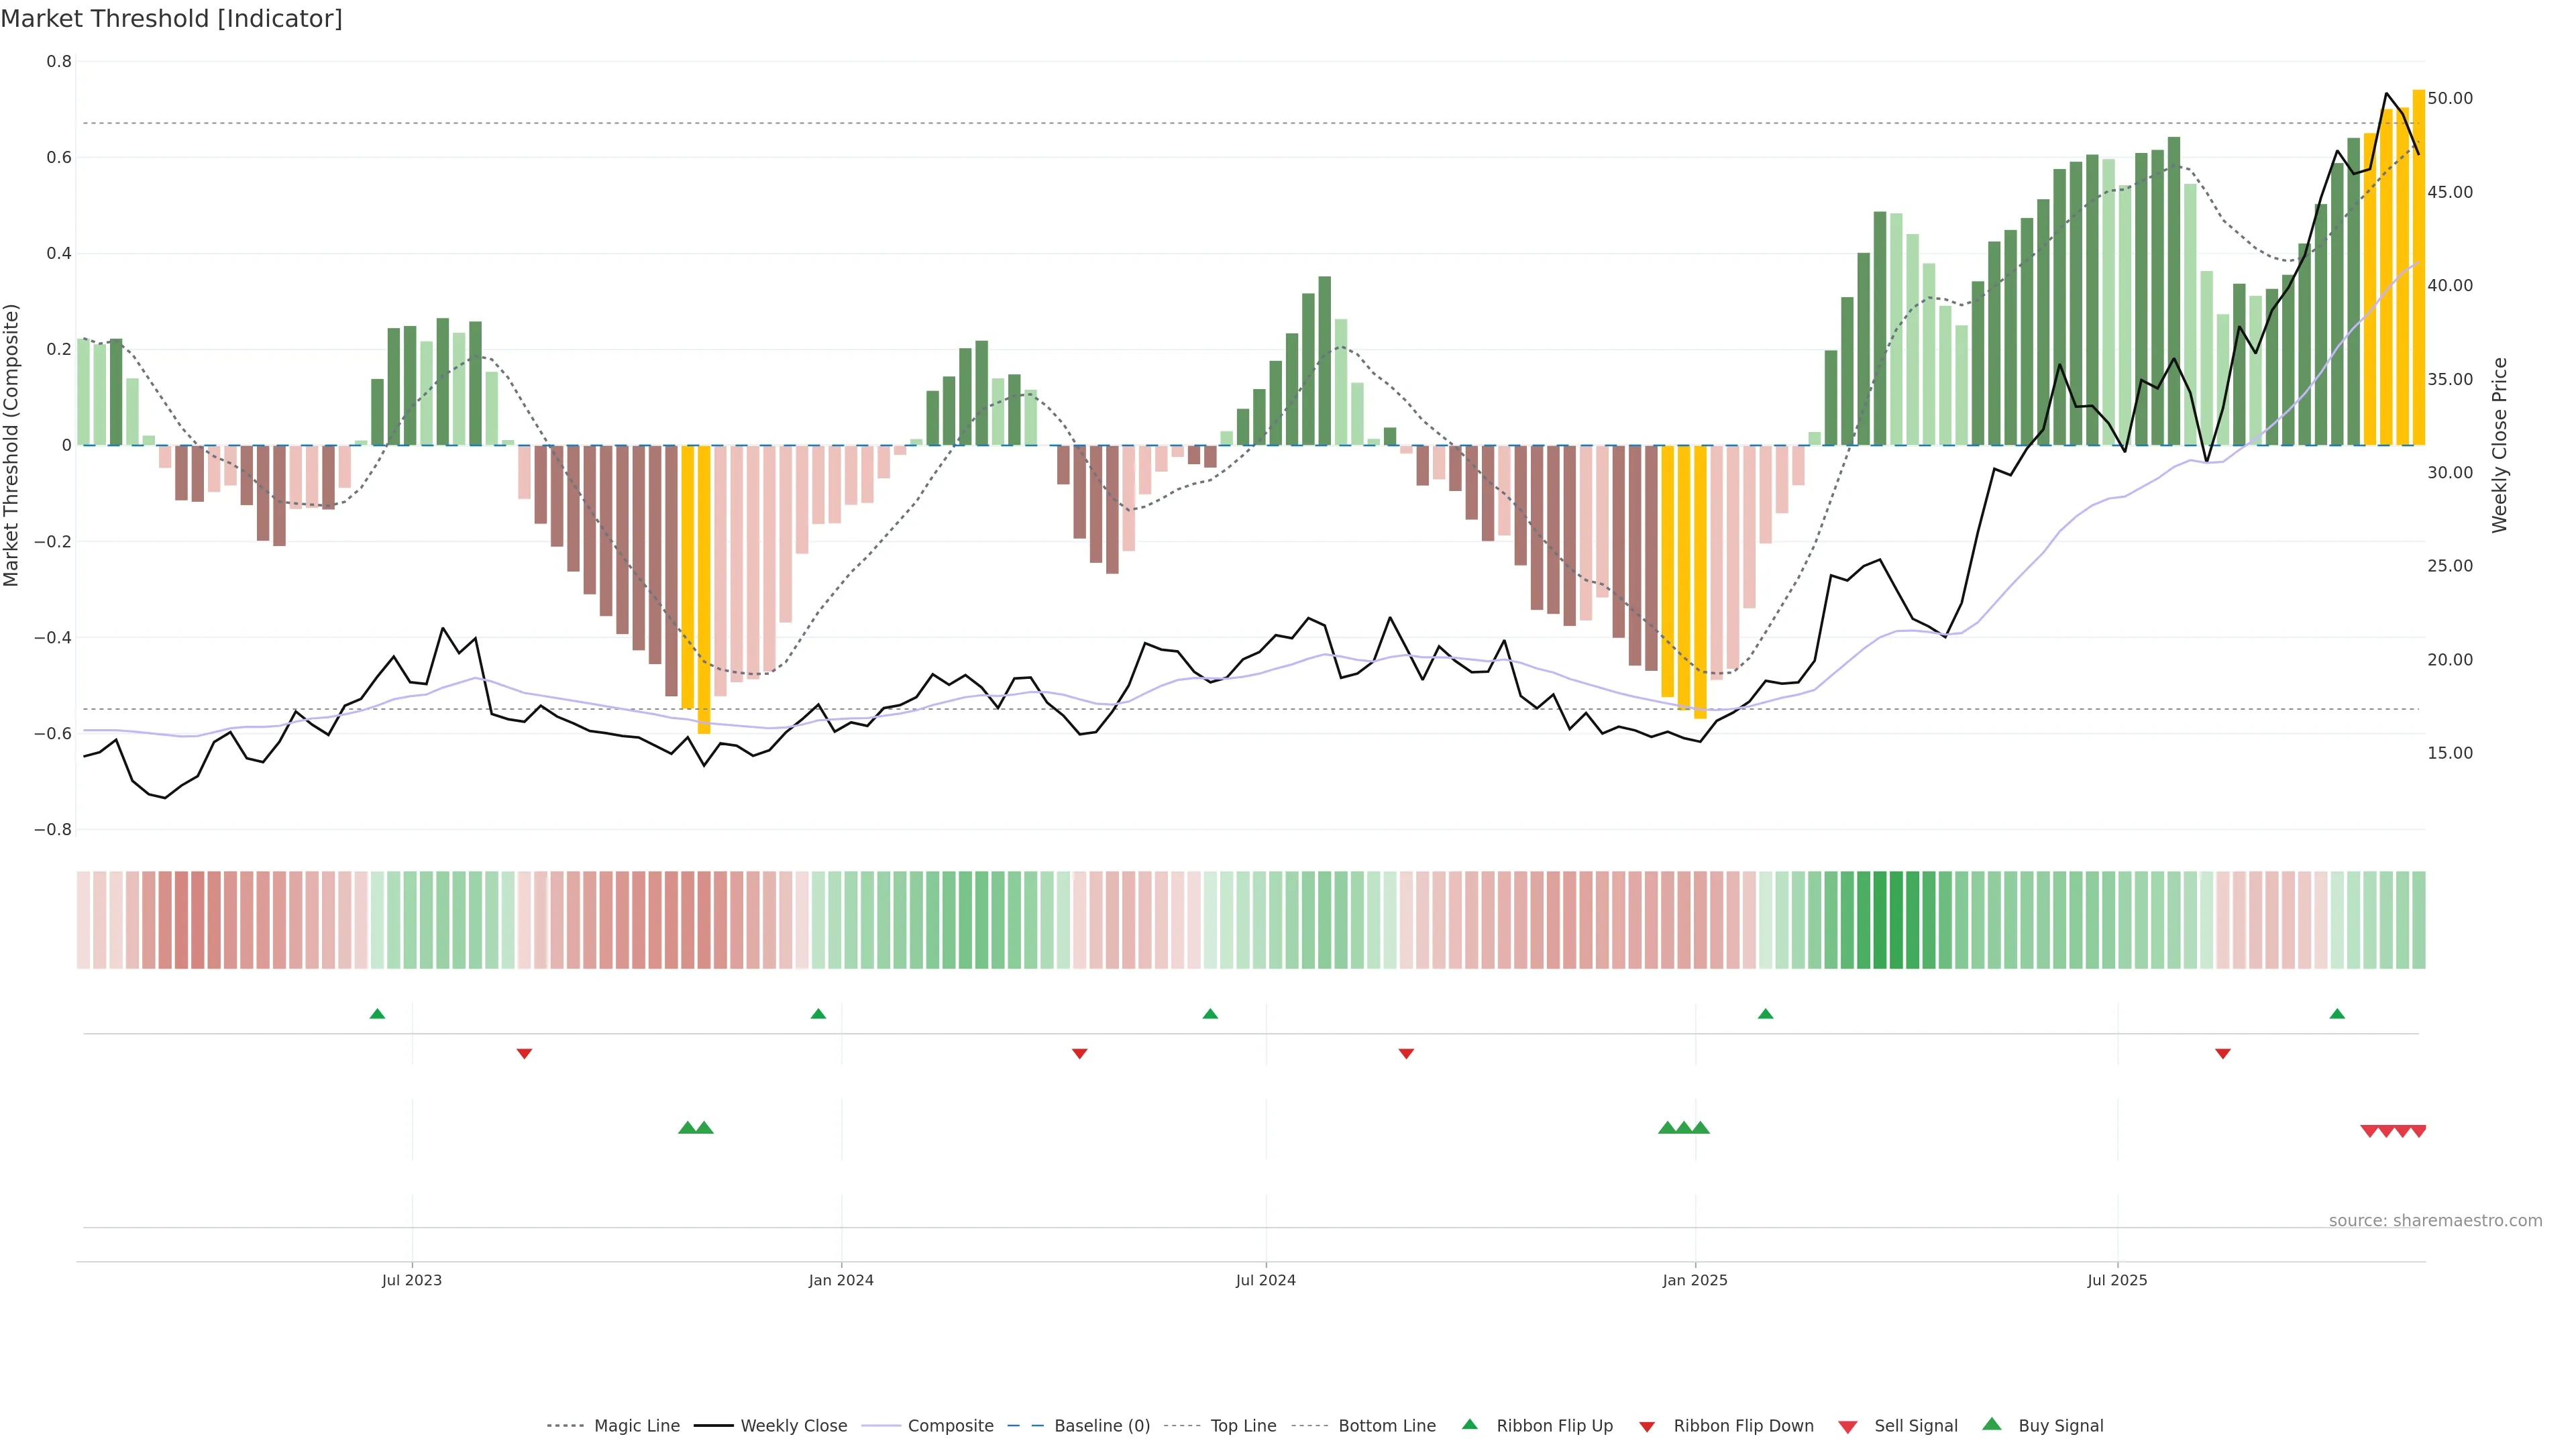This screenshot has width=2576, height=1449.
Task: Click the Ribbon Flip Up legend triangle icon
Action: (1469, 1424)
